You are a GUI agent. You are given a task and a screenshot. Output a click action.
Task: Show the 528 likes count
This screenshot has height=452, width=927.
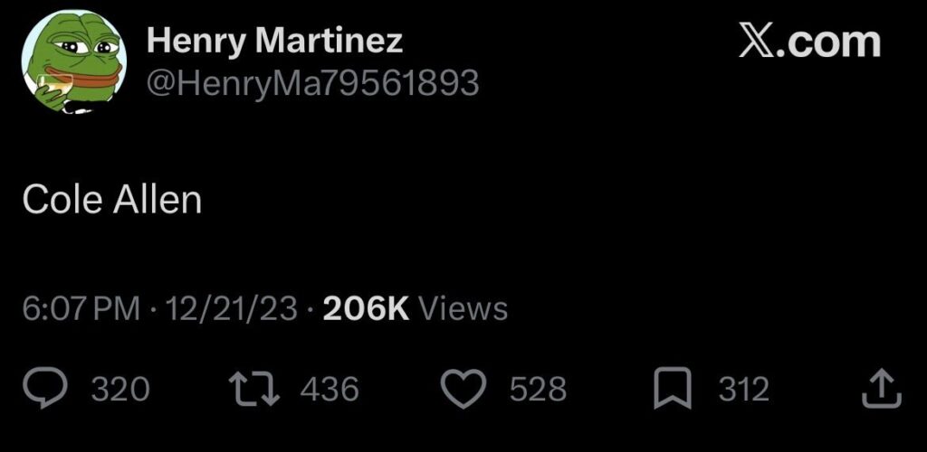point(538,390)
